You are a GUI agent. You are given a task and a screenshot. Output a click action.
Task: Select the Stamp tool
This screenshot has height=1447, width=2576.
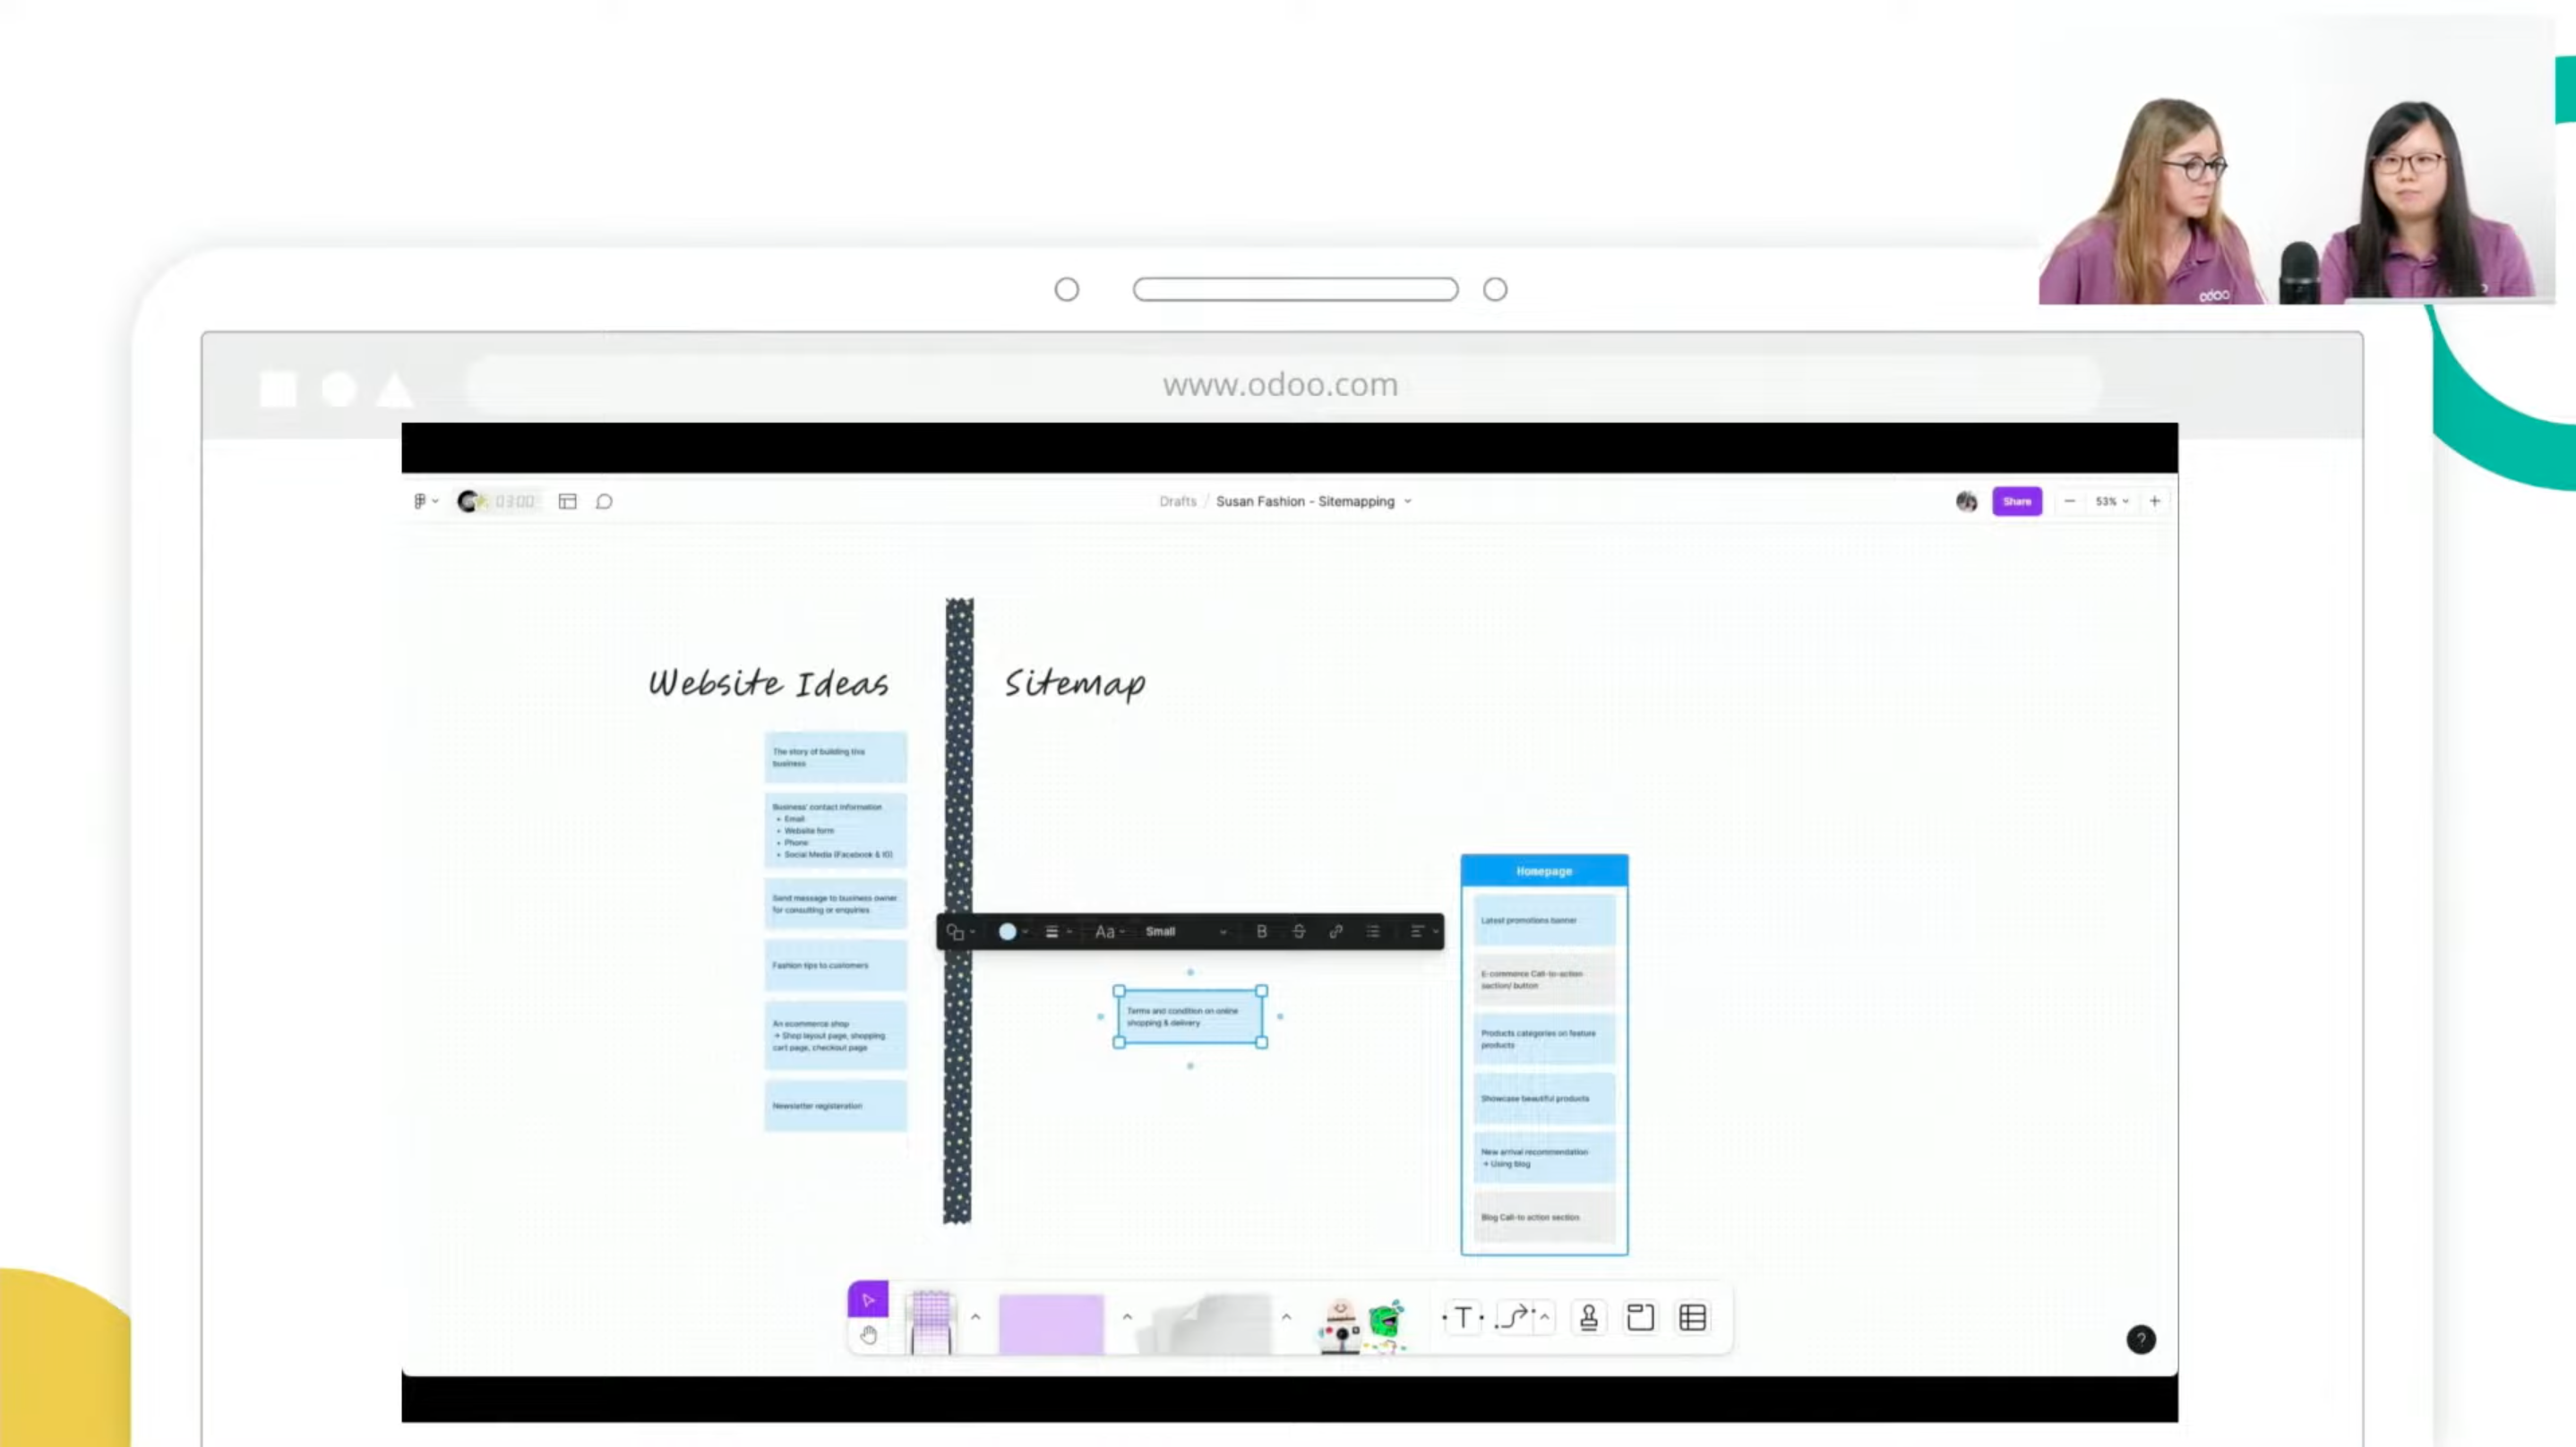[1588, 1318]
